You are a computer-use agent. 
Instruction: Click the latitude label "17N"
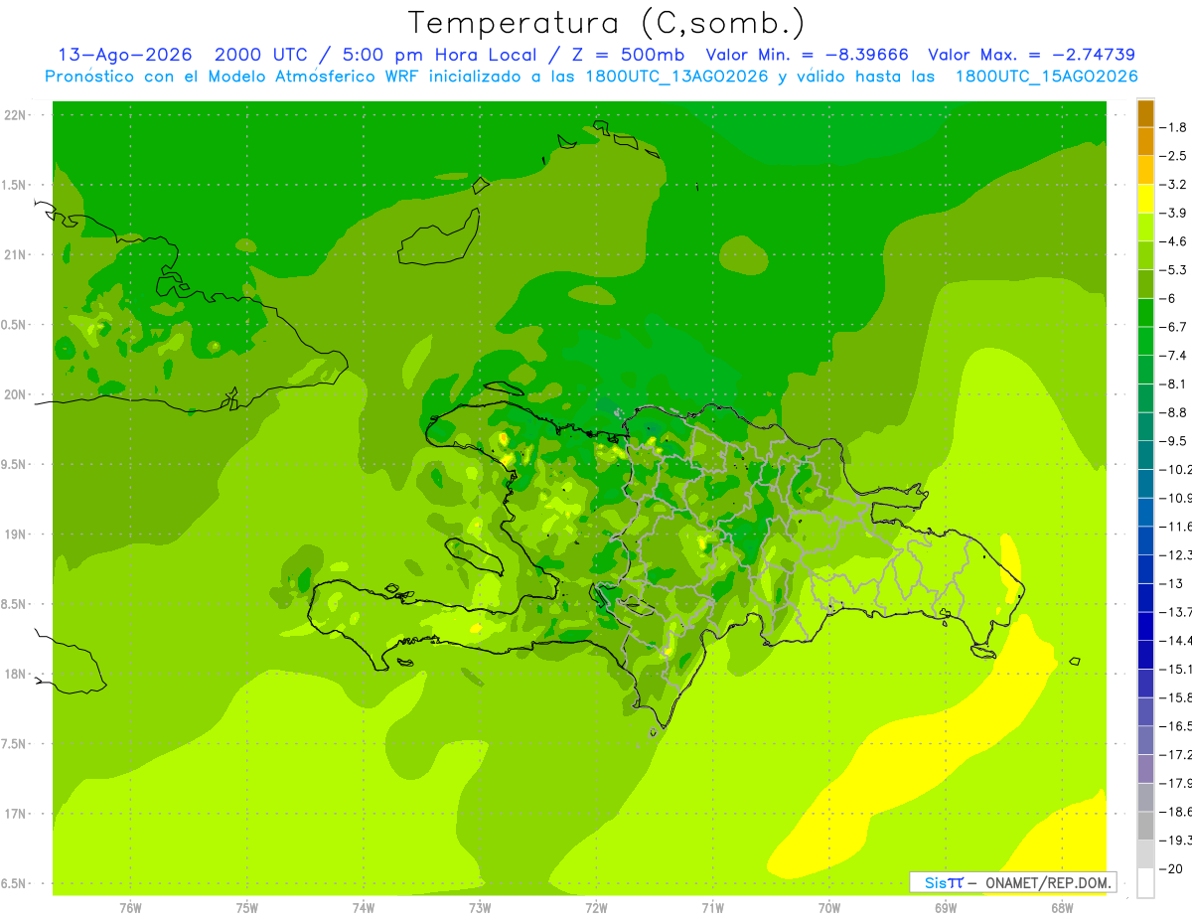tap(17, 814)
